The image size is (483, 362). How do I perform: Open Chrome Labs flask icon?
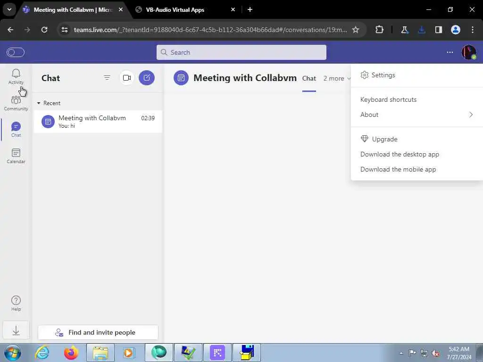[404, 30]
